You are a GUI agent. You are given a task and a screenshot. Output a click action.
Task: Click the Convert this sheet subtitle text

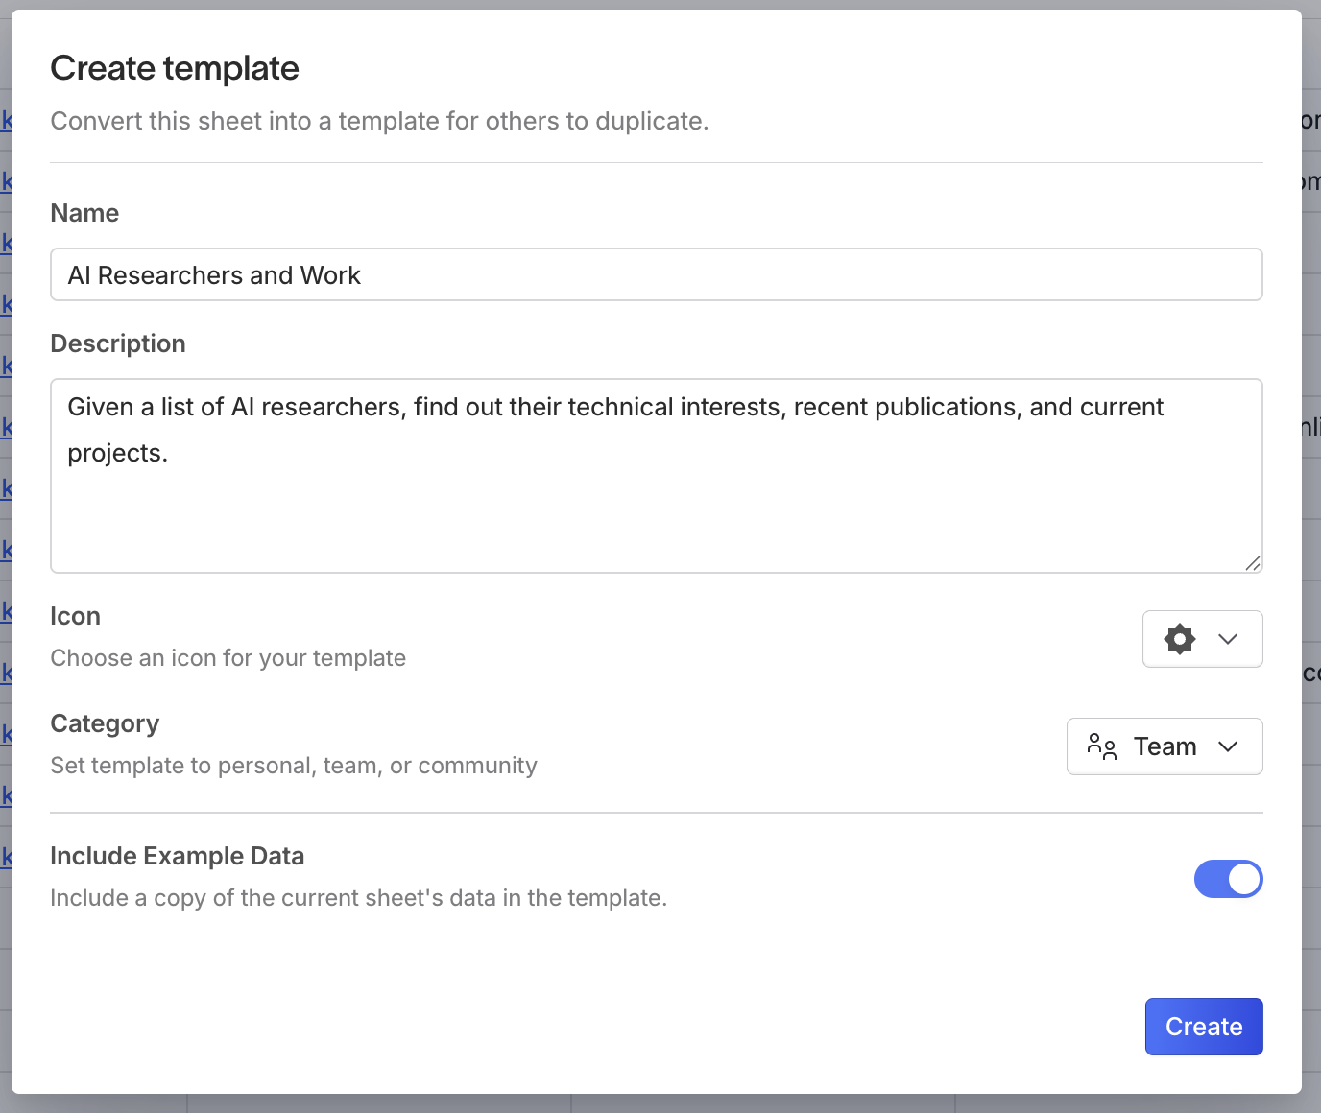coord(379,121)
